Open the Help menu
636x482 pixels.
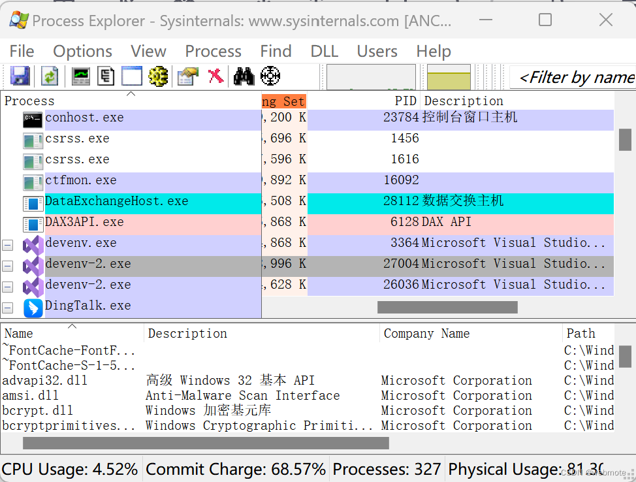(433, 52)
